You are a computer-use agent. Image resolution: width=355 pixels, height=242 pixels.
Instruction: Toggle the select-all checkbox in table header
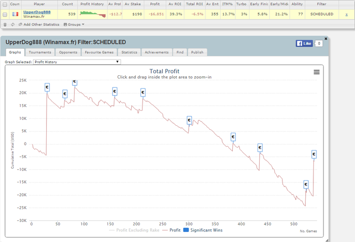click(5, 4)
